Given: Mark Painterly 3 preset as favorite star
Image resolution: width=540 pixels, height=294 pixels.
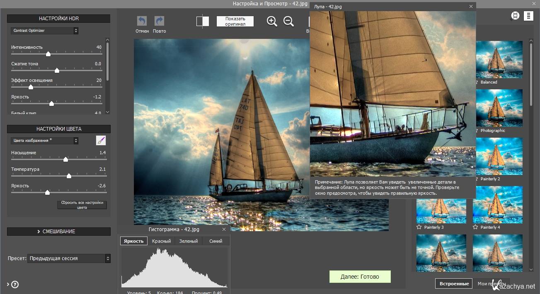Looking at the screenshot, I should pos(419,227).
